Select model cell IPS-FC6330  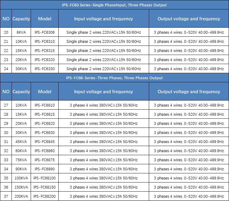click(45, 69)
